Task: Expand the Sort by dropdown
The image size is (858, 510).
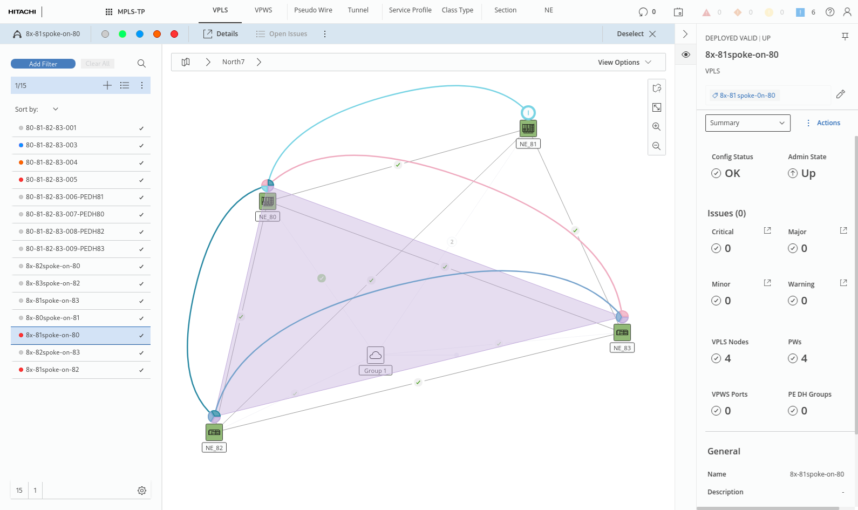Action: [55, 109]
